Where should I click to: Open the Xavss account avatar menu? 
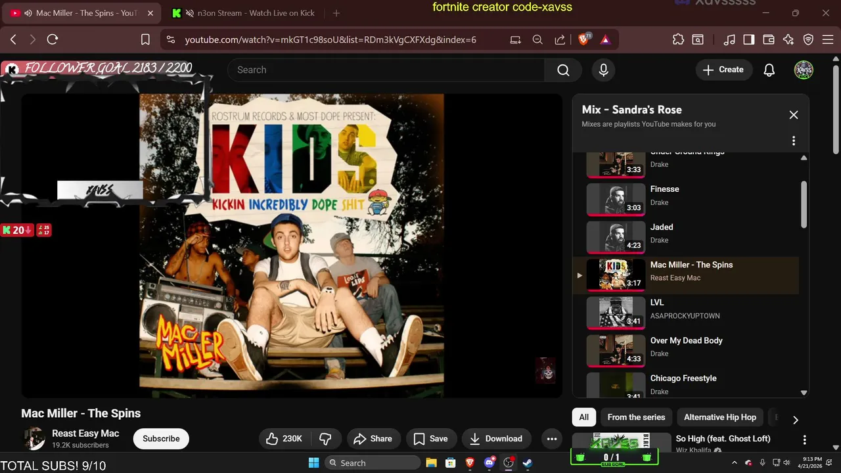tap(804, 70)
